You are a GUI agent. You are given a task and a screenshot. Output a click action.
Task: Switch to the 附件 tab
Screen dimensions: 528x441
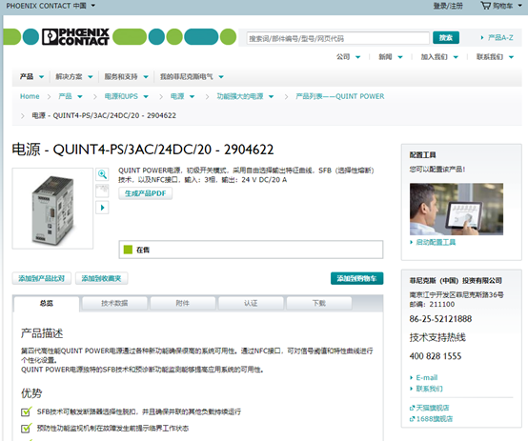tap(182, 303)
